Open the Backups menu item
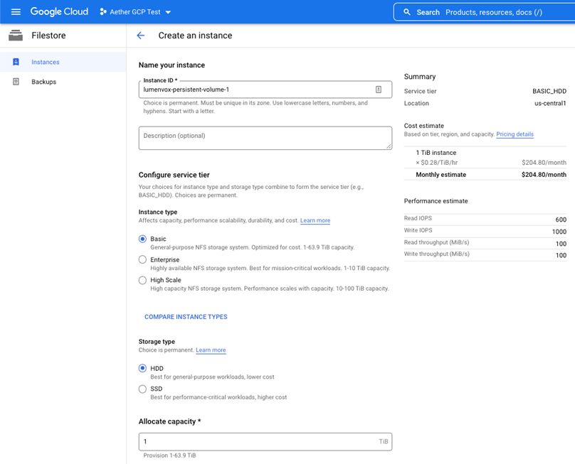The image size is (575, 464). 43,82
